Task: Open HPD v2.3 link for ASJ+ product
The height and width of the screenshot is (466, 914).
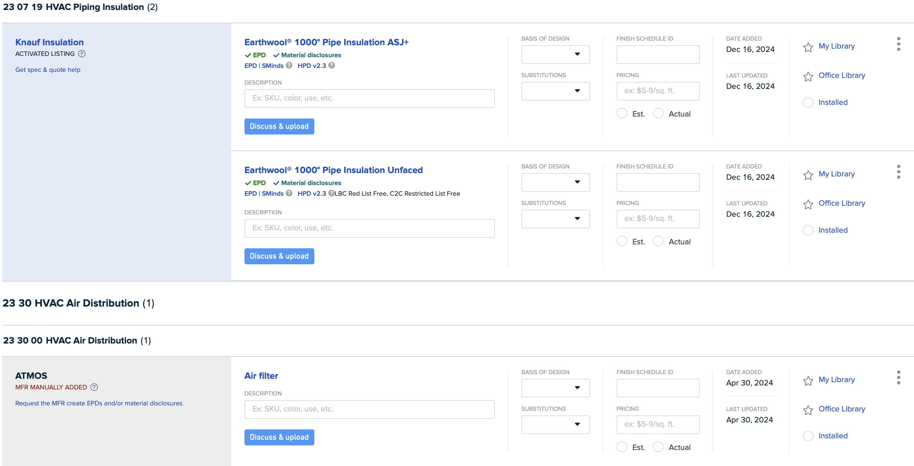Action: pyautogui.click(x=312, y=66)
